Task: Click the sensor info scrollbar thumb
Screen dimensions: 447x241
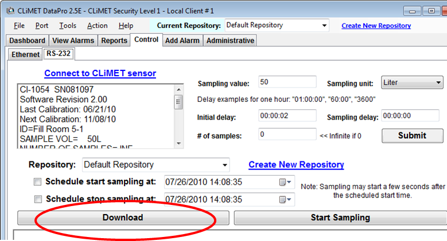Action: (x=178, y=102)
